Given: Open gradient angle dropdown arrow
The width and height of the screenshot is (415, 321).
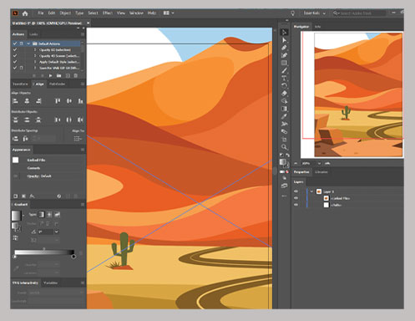Looking at the screenshot, I should pyautogui.click(x=57, y=232).
